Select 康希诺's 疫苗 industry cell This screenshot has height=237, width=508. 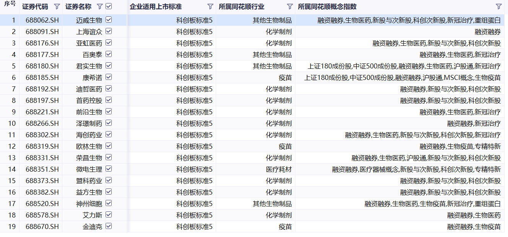(285, 78)
